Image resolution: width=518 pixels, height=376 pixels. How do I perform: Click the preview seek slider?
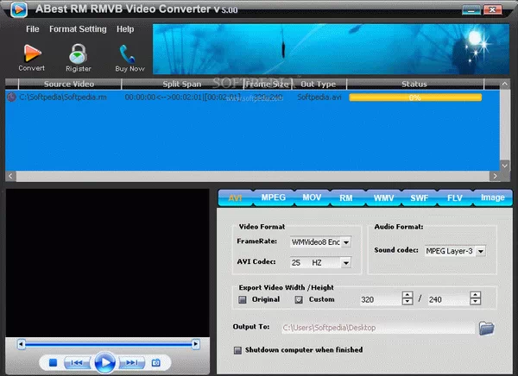coord(108,344)
